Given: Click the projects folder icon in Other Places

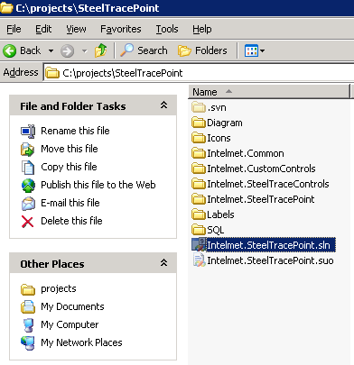Looking at the screenshot, I should [28, 289].
